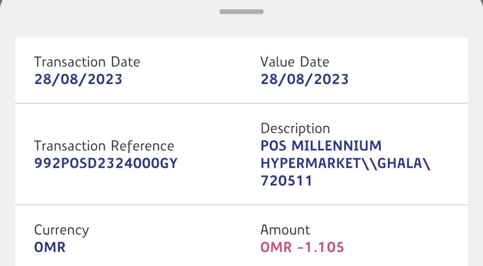Tap the Amount label

(285, 230)
